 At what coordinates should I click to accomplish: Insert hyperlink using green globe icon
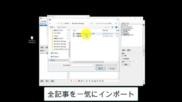pyautogui.click(x=95, y=81)
